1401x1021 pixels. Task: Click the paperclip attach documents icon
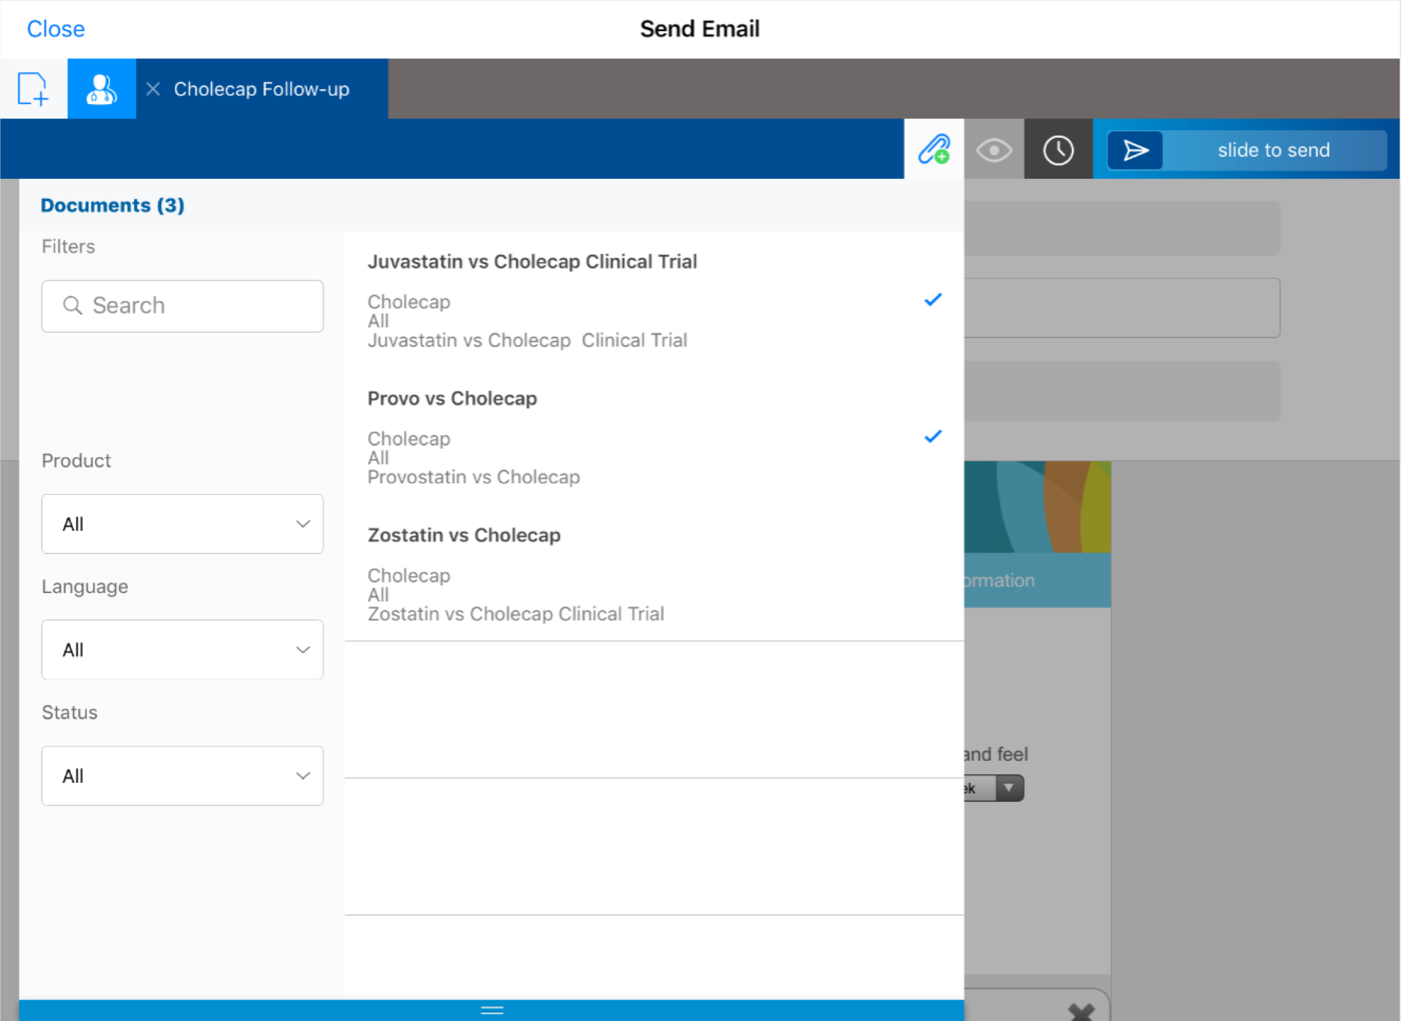click(933, 150)
